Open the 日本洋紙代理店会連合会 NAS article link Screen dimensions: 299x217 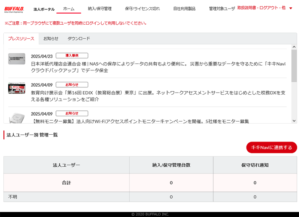[158, 67]
